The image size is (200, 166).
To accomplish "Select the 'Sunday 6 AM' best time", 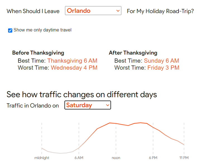I will tap(162, 61).
